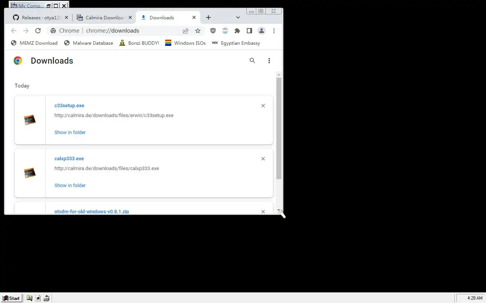The height and width of the screenshot is (303, 486).
Task: Open a new tab with plus button
Action: tap(208, 17)
